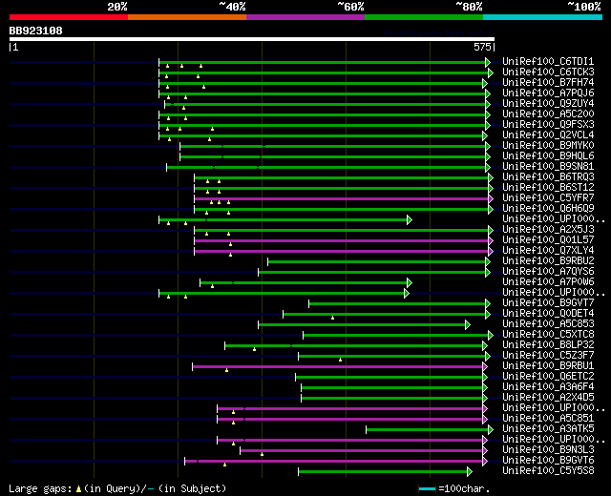This screenshot has height=496, width=611.
Task: Click the purple arrowhead of Q01L57 alignment
Action: pyautogui.click(x=491, y=241)
